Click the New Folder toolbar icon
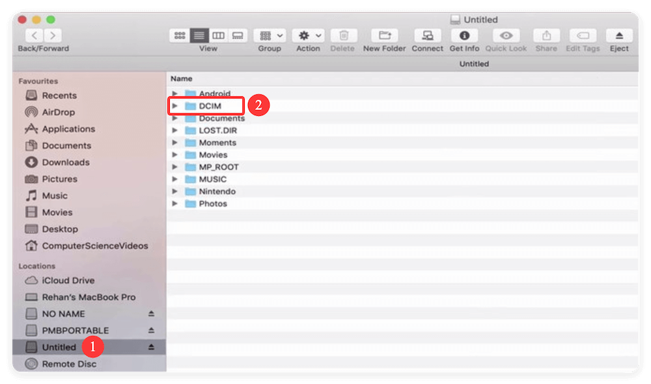This screenshot has width=651, height=384. 384,35
